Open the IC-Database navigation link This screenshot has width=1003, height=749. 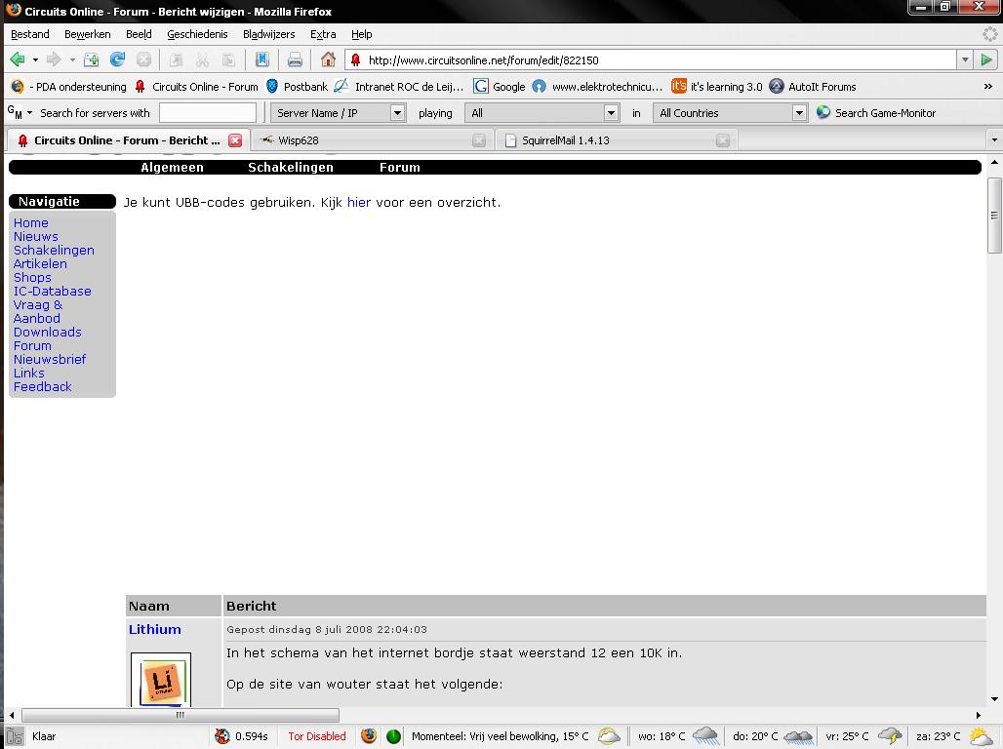click(52, 292)
